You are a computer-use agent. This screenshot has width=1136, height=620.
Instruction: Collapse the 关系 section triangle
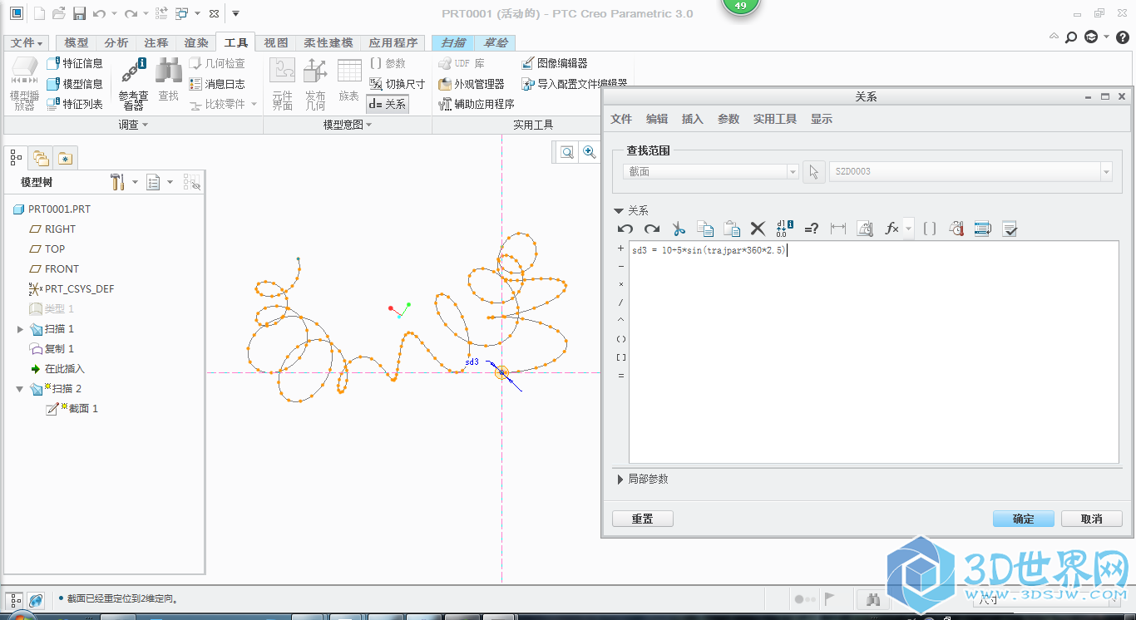pyautogui.click(x=618, y=211)
